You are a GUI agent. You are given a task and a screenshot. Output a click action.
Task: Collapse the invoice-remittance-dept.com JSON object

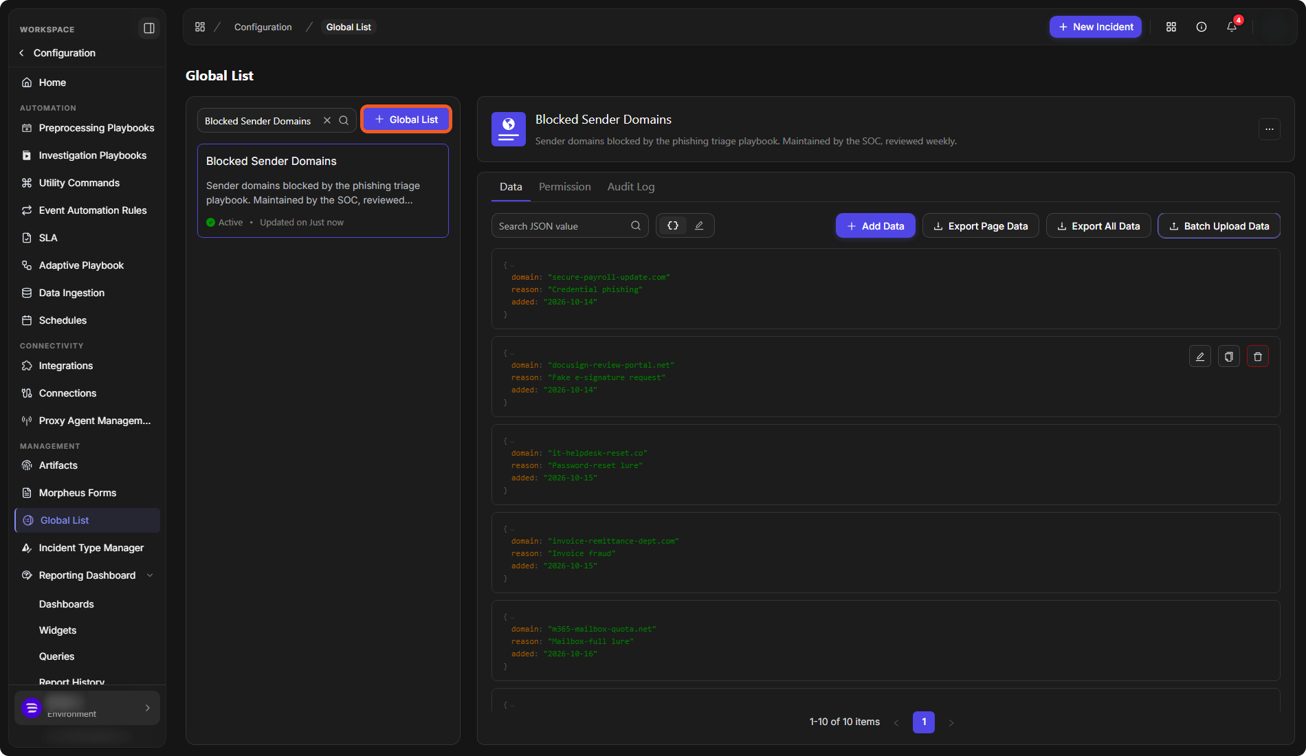[x=512, y=529]
